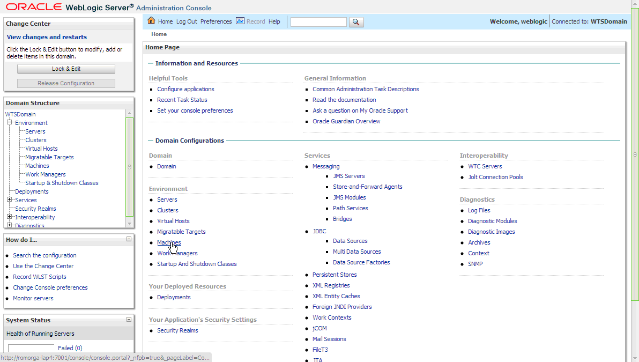Viewport: 639px width, 362px height.
Task: Expand the Interoperability tree node
Action: [x=9, y=217]
